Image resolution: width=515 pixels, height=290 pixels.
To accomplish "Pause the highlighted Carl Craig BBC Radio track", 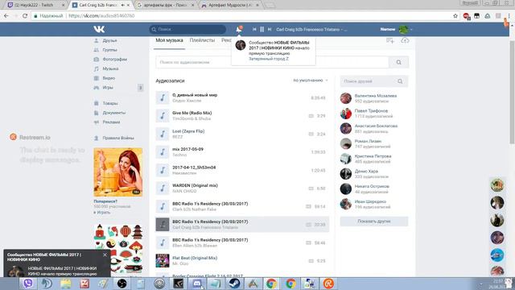I will coord(163,225).
